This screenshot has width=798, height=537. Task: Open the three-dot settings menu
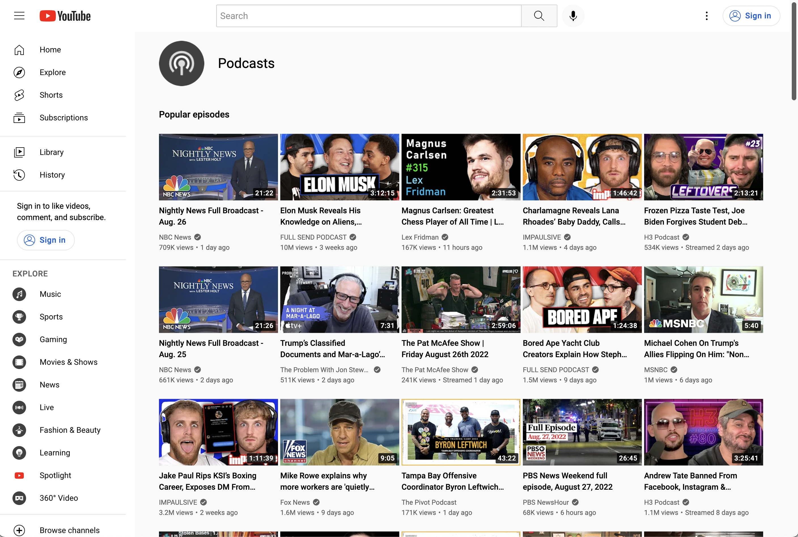[706, 16]
